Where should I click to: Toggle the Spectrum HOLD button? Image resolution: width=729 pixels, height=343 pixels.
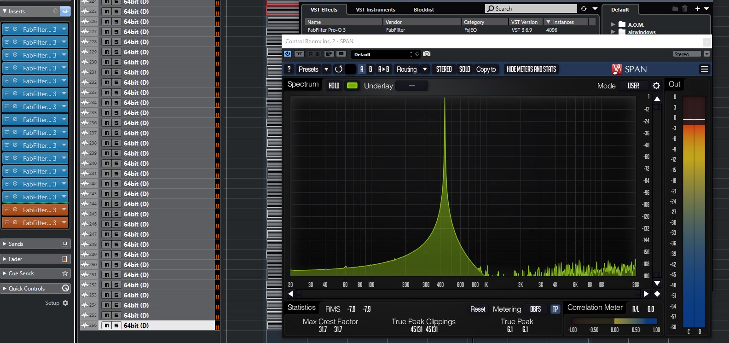334,86
